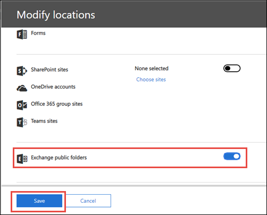Click the OneDrive cloud icon
267x215 pixels.
coord(22,88)
